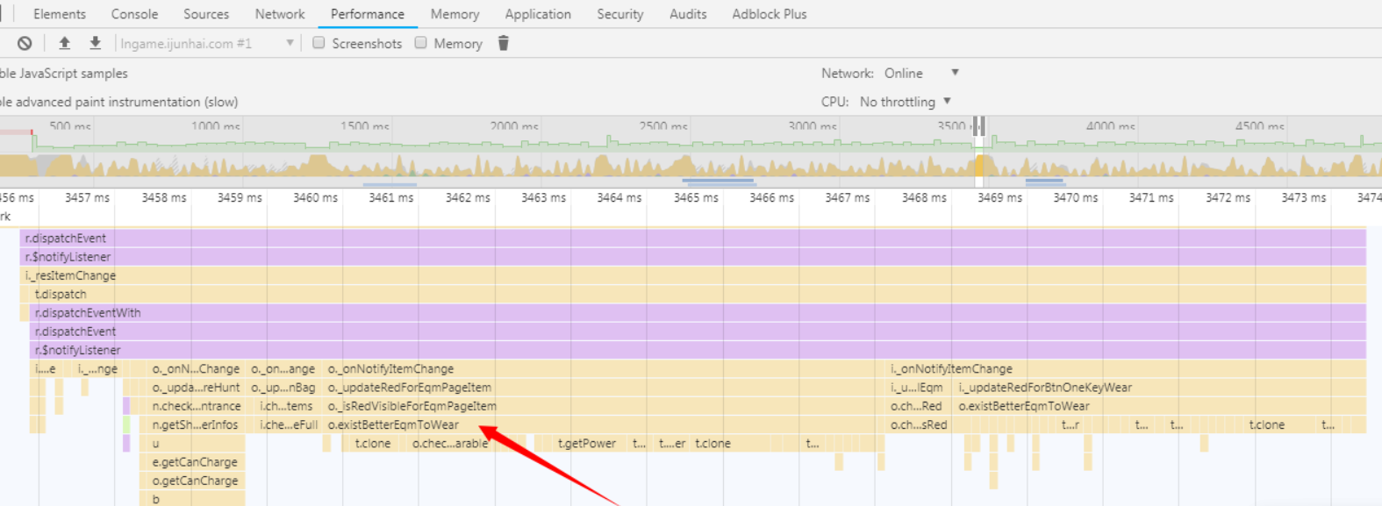
Task: Select o.existBetterEqmToWear under i._updateRedForBtnOneKeyWear
Action: tap(1160, 406)
